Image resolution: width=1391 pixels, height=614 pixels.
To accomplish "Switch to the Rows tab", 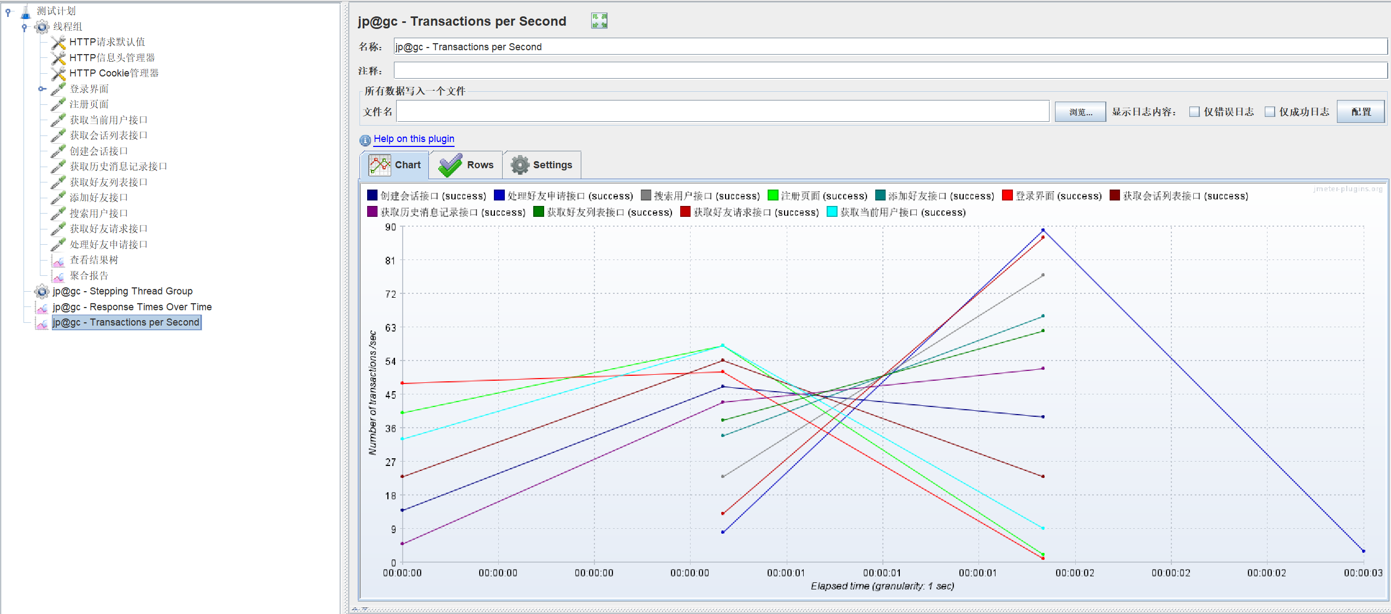I will [x=466, y=165].
